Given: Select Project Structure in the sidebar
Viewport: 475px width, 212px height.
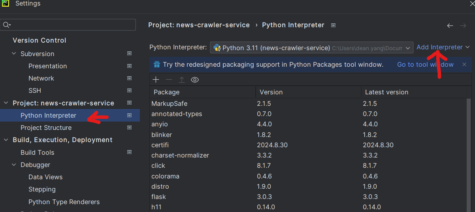Looking at the screenshot, I should [x=46, y=128].
